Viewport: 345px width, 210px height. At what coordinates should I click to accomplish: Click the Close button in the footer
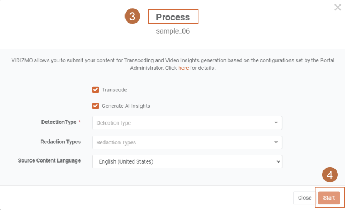(305, 198)
